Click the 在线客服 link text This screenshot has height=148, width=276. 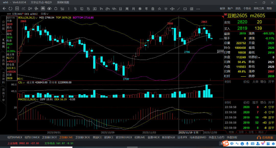(268, 138)
